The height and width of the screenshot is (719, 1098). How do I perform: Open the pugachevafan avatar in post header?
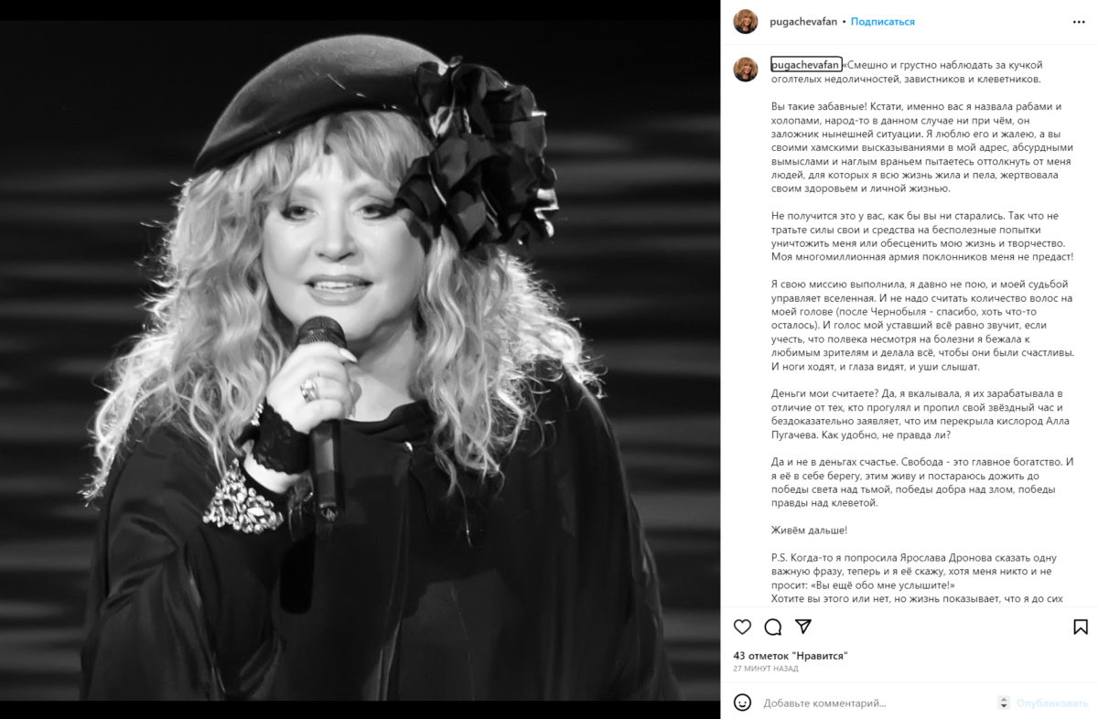point(746,21)
